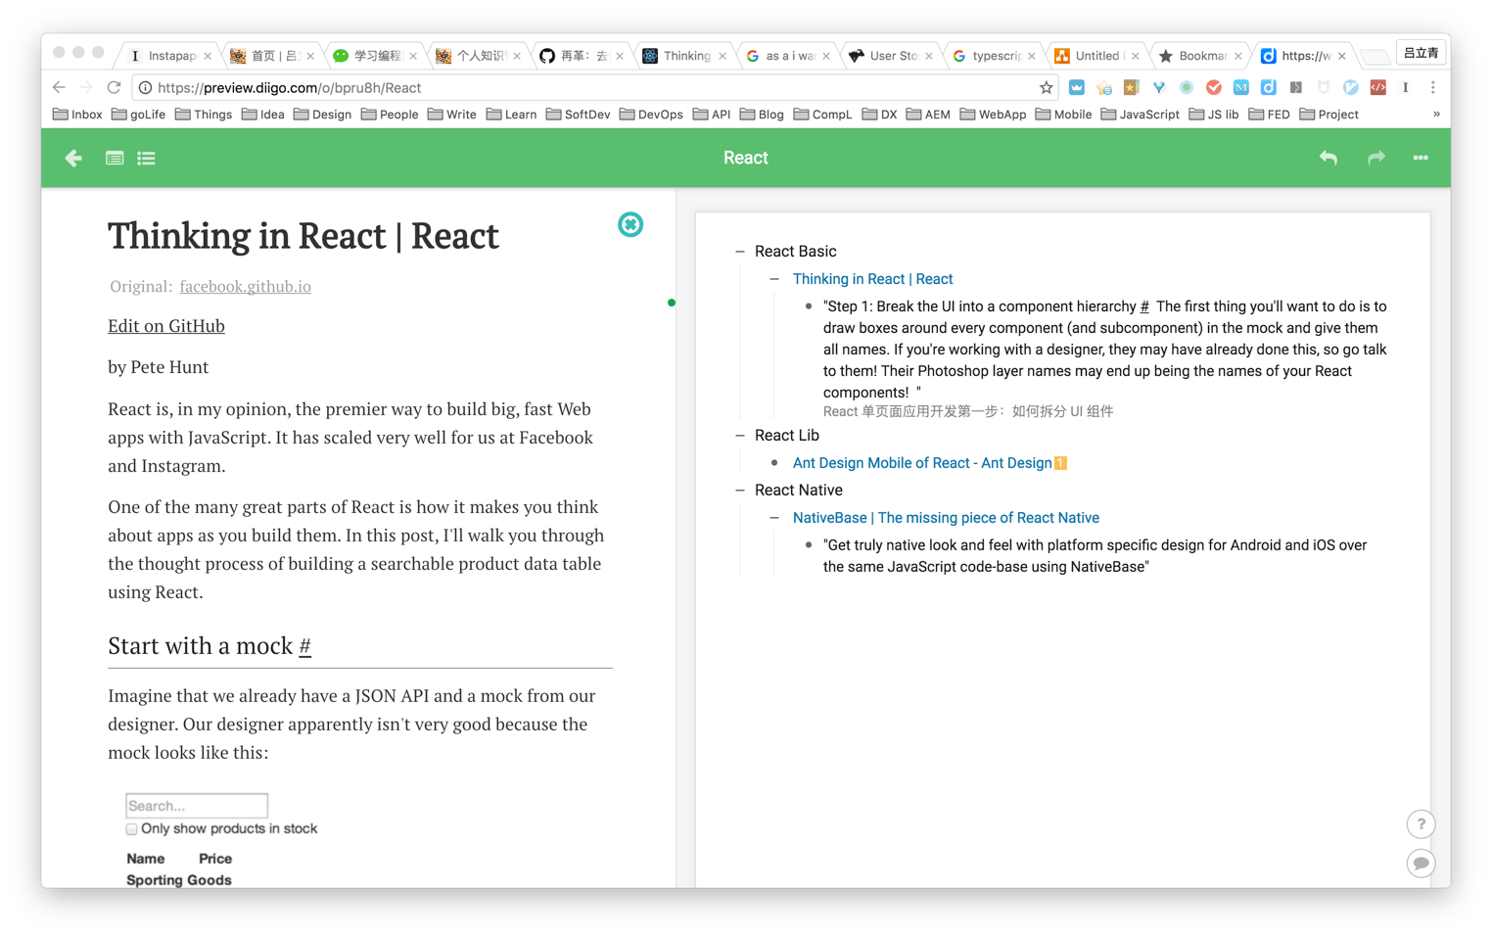This screenshot has width=1492, height=937.
Task: Open the facebook.github.io original link
Action: [x=245, y=287]
